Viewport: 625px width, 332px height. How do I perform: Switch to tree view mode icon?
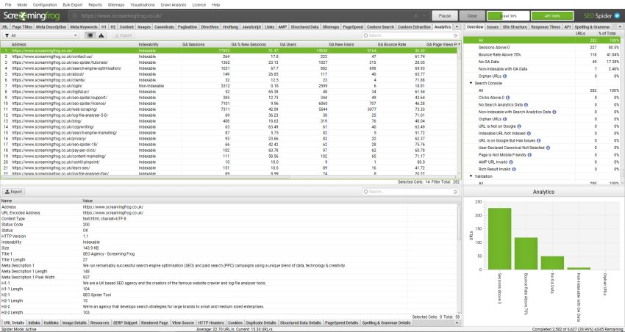pyautogui.click(x=101, y=35)
